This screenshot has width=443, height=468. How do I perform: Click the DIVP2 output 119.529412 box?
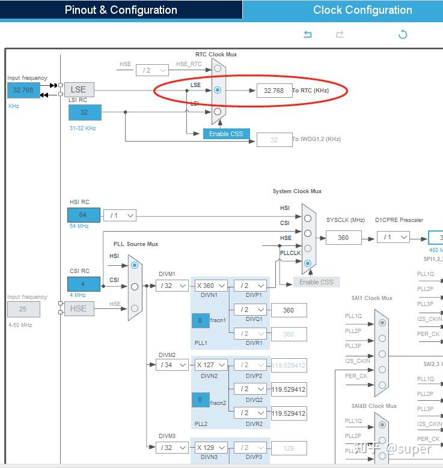click(x=289, y=365)
